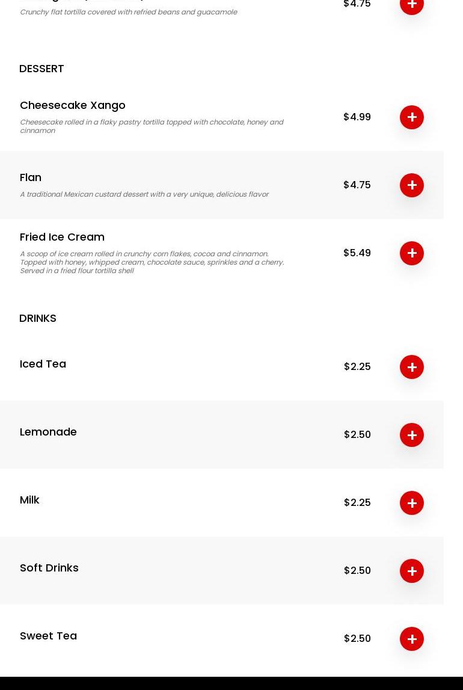The height and width of the screenshot is (690, 463).
Task: Open the Cheesecake Xango item name
Action: coord(73,105)
